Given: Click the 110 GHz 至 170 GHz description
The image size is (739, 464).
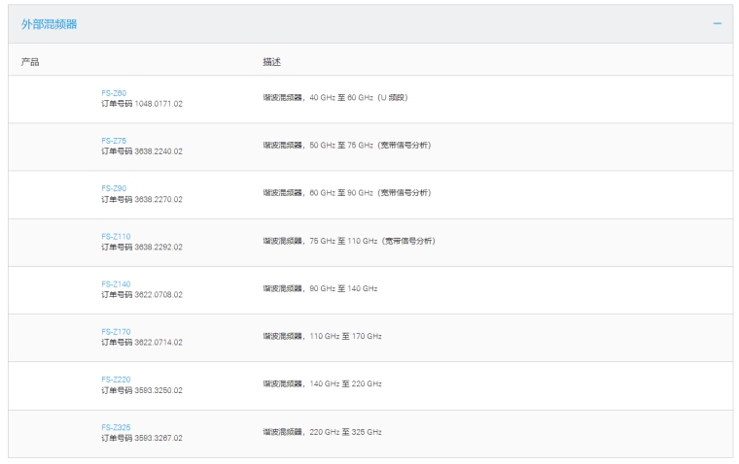Looking at the screenshot, I should pos(322,336).
